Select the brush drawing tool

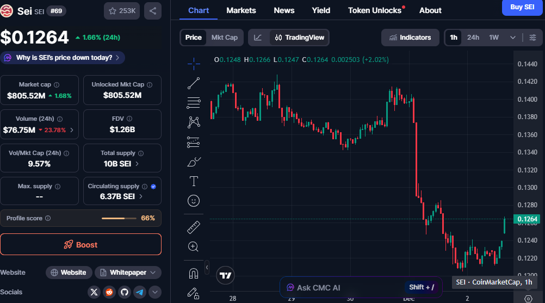click(194, 162)
